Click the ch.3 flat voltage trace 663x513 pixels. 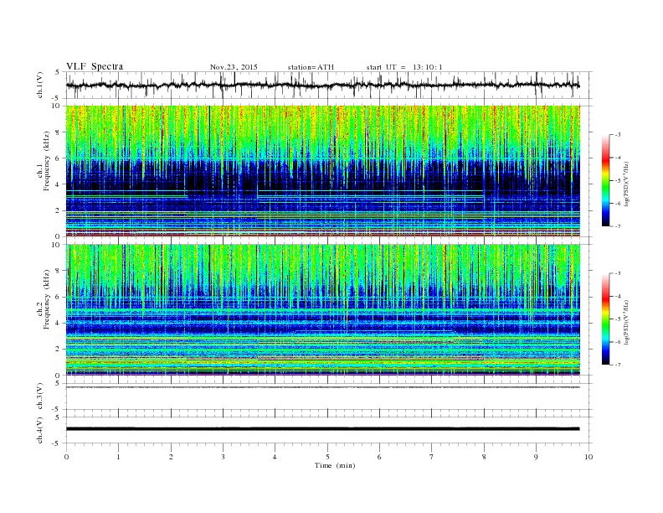coord(323,387)
